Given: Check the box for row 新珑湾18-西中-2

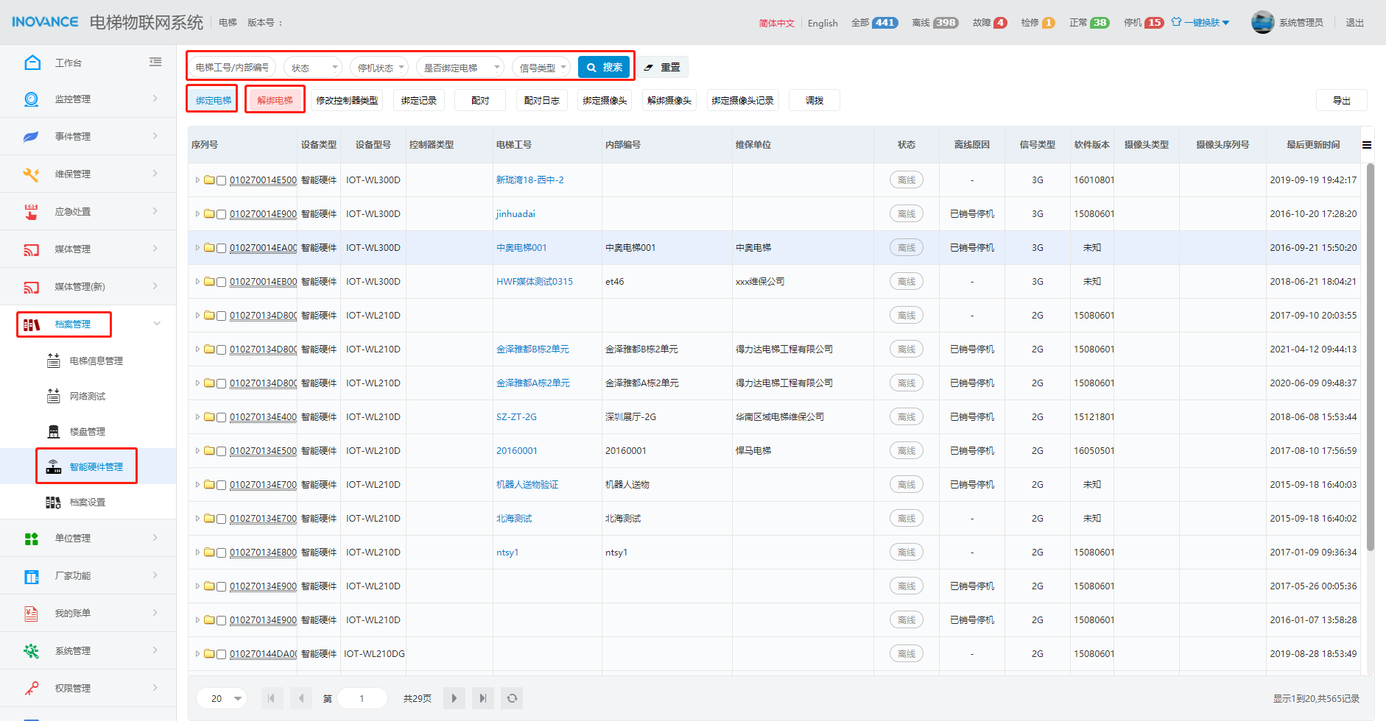Looking at the screenshot, I should 221,180.
